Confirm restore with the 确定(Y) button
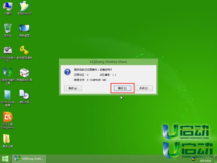Screen dimensions: 217x163 (123, 88)
